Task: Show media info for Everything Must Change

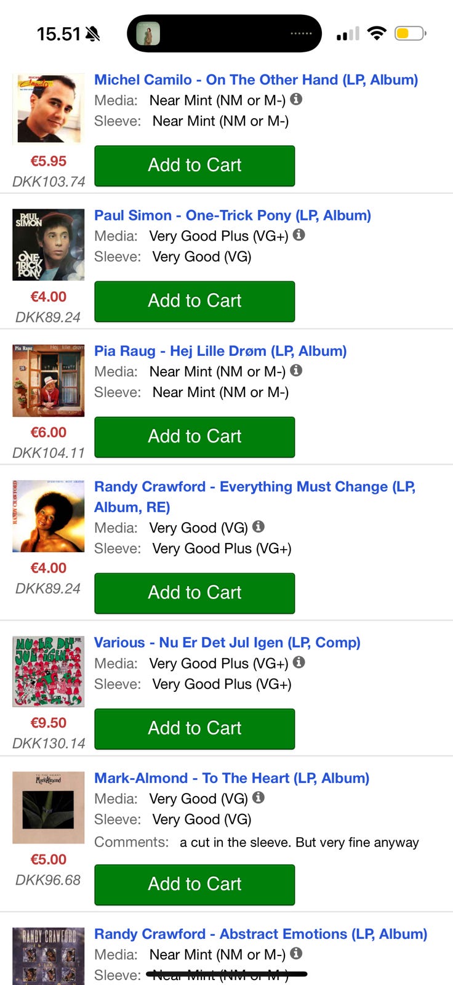Action: 259,526
